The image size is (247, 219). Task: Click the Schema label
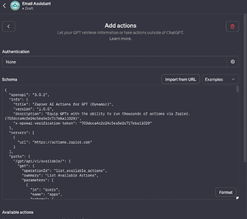tap(9, 79)
